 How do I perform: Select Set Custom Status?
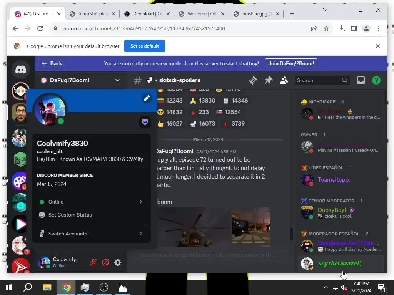[92, 215]
